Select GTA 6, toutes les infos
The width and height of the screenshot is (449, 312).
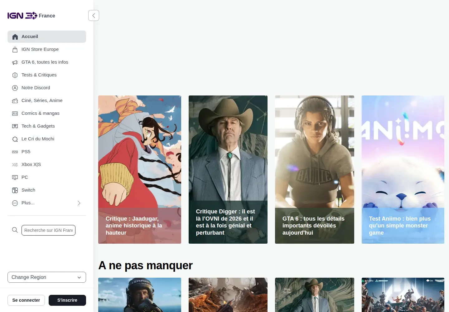click(x=47, y=62)
